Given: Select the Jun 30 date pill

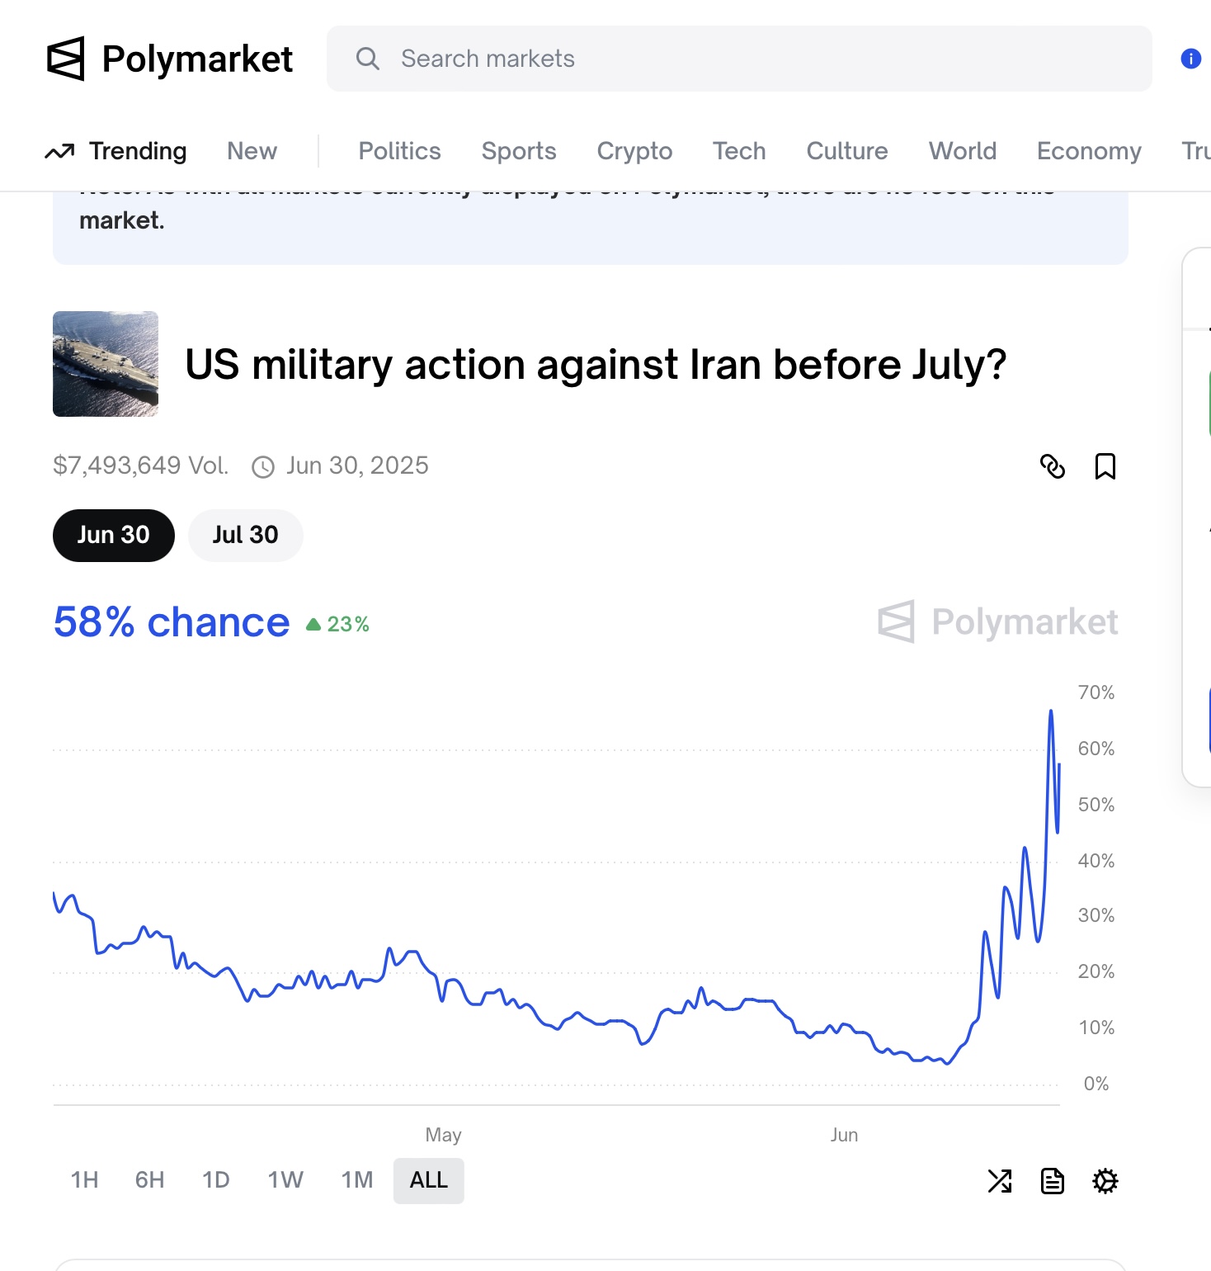Looking at the screenshot, I should coord(114,536).
